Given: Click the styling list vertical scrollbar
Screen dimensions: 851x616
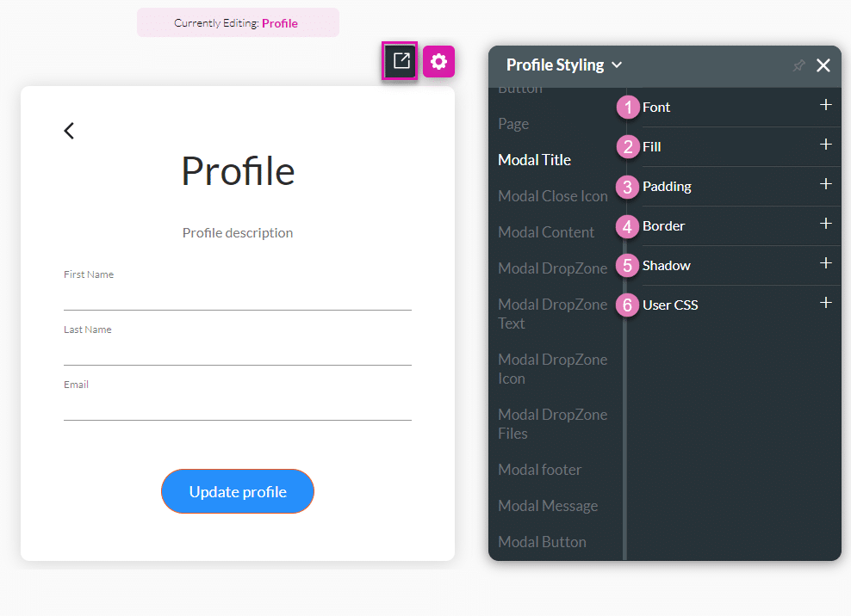Looking at the screenshot, I should 625,344.
